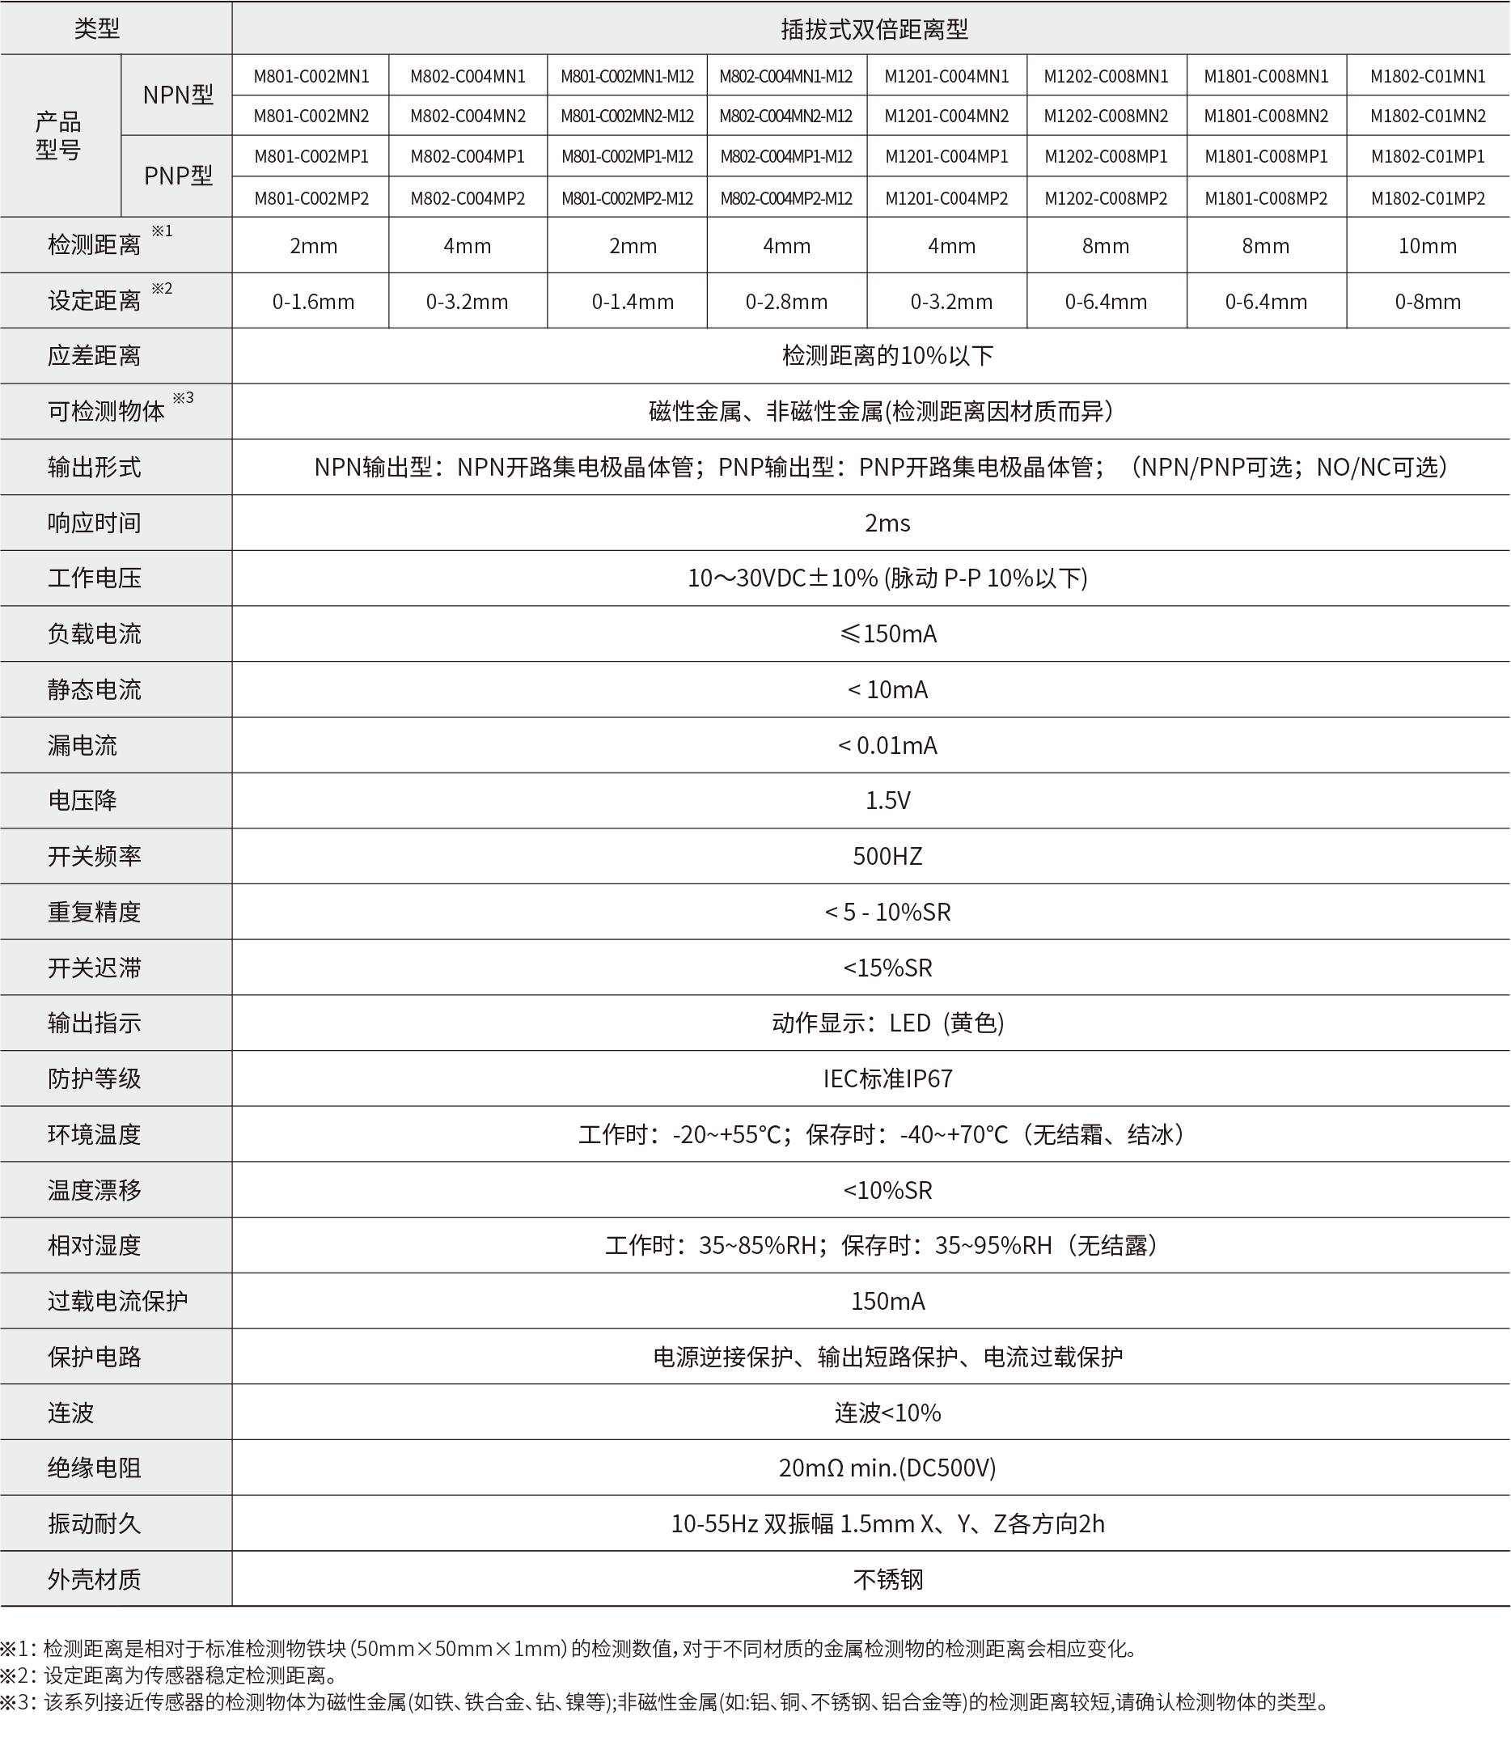Select the 1.5V voltage drop value
Screen dimensions: 1511x1758
[887, 801]
